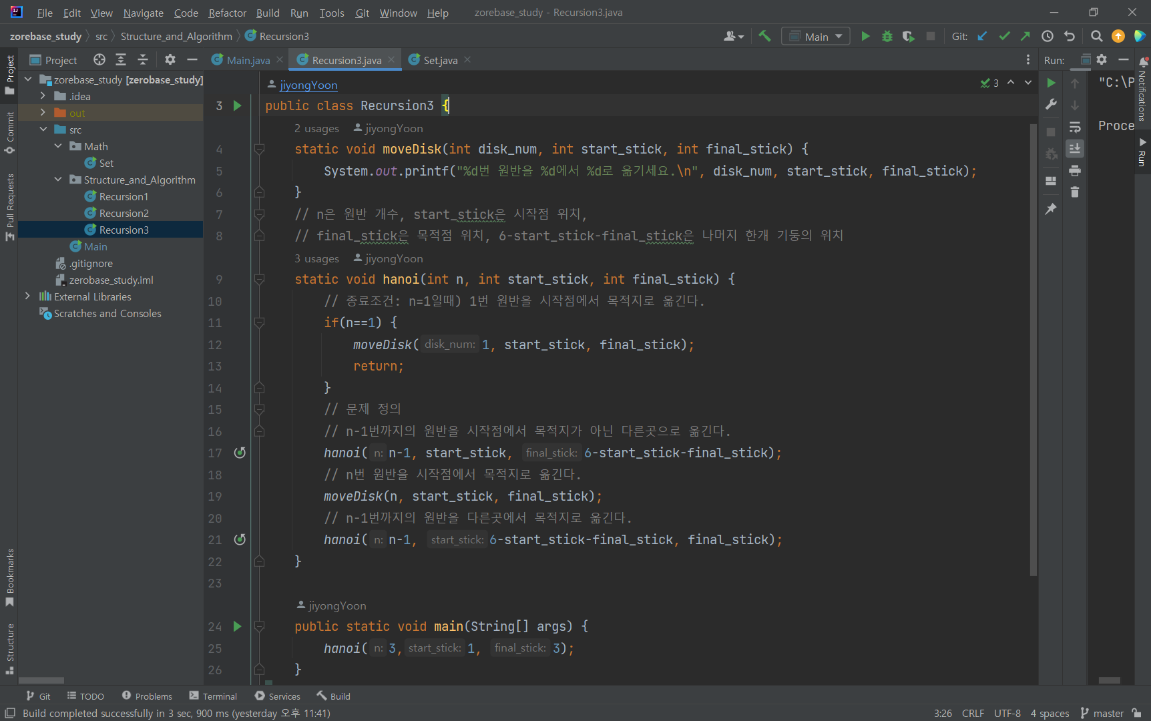Click the master branch indicator in status bar

[x=1108, y=713]
